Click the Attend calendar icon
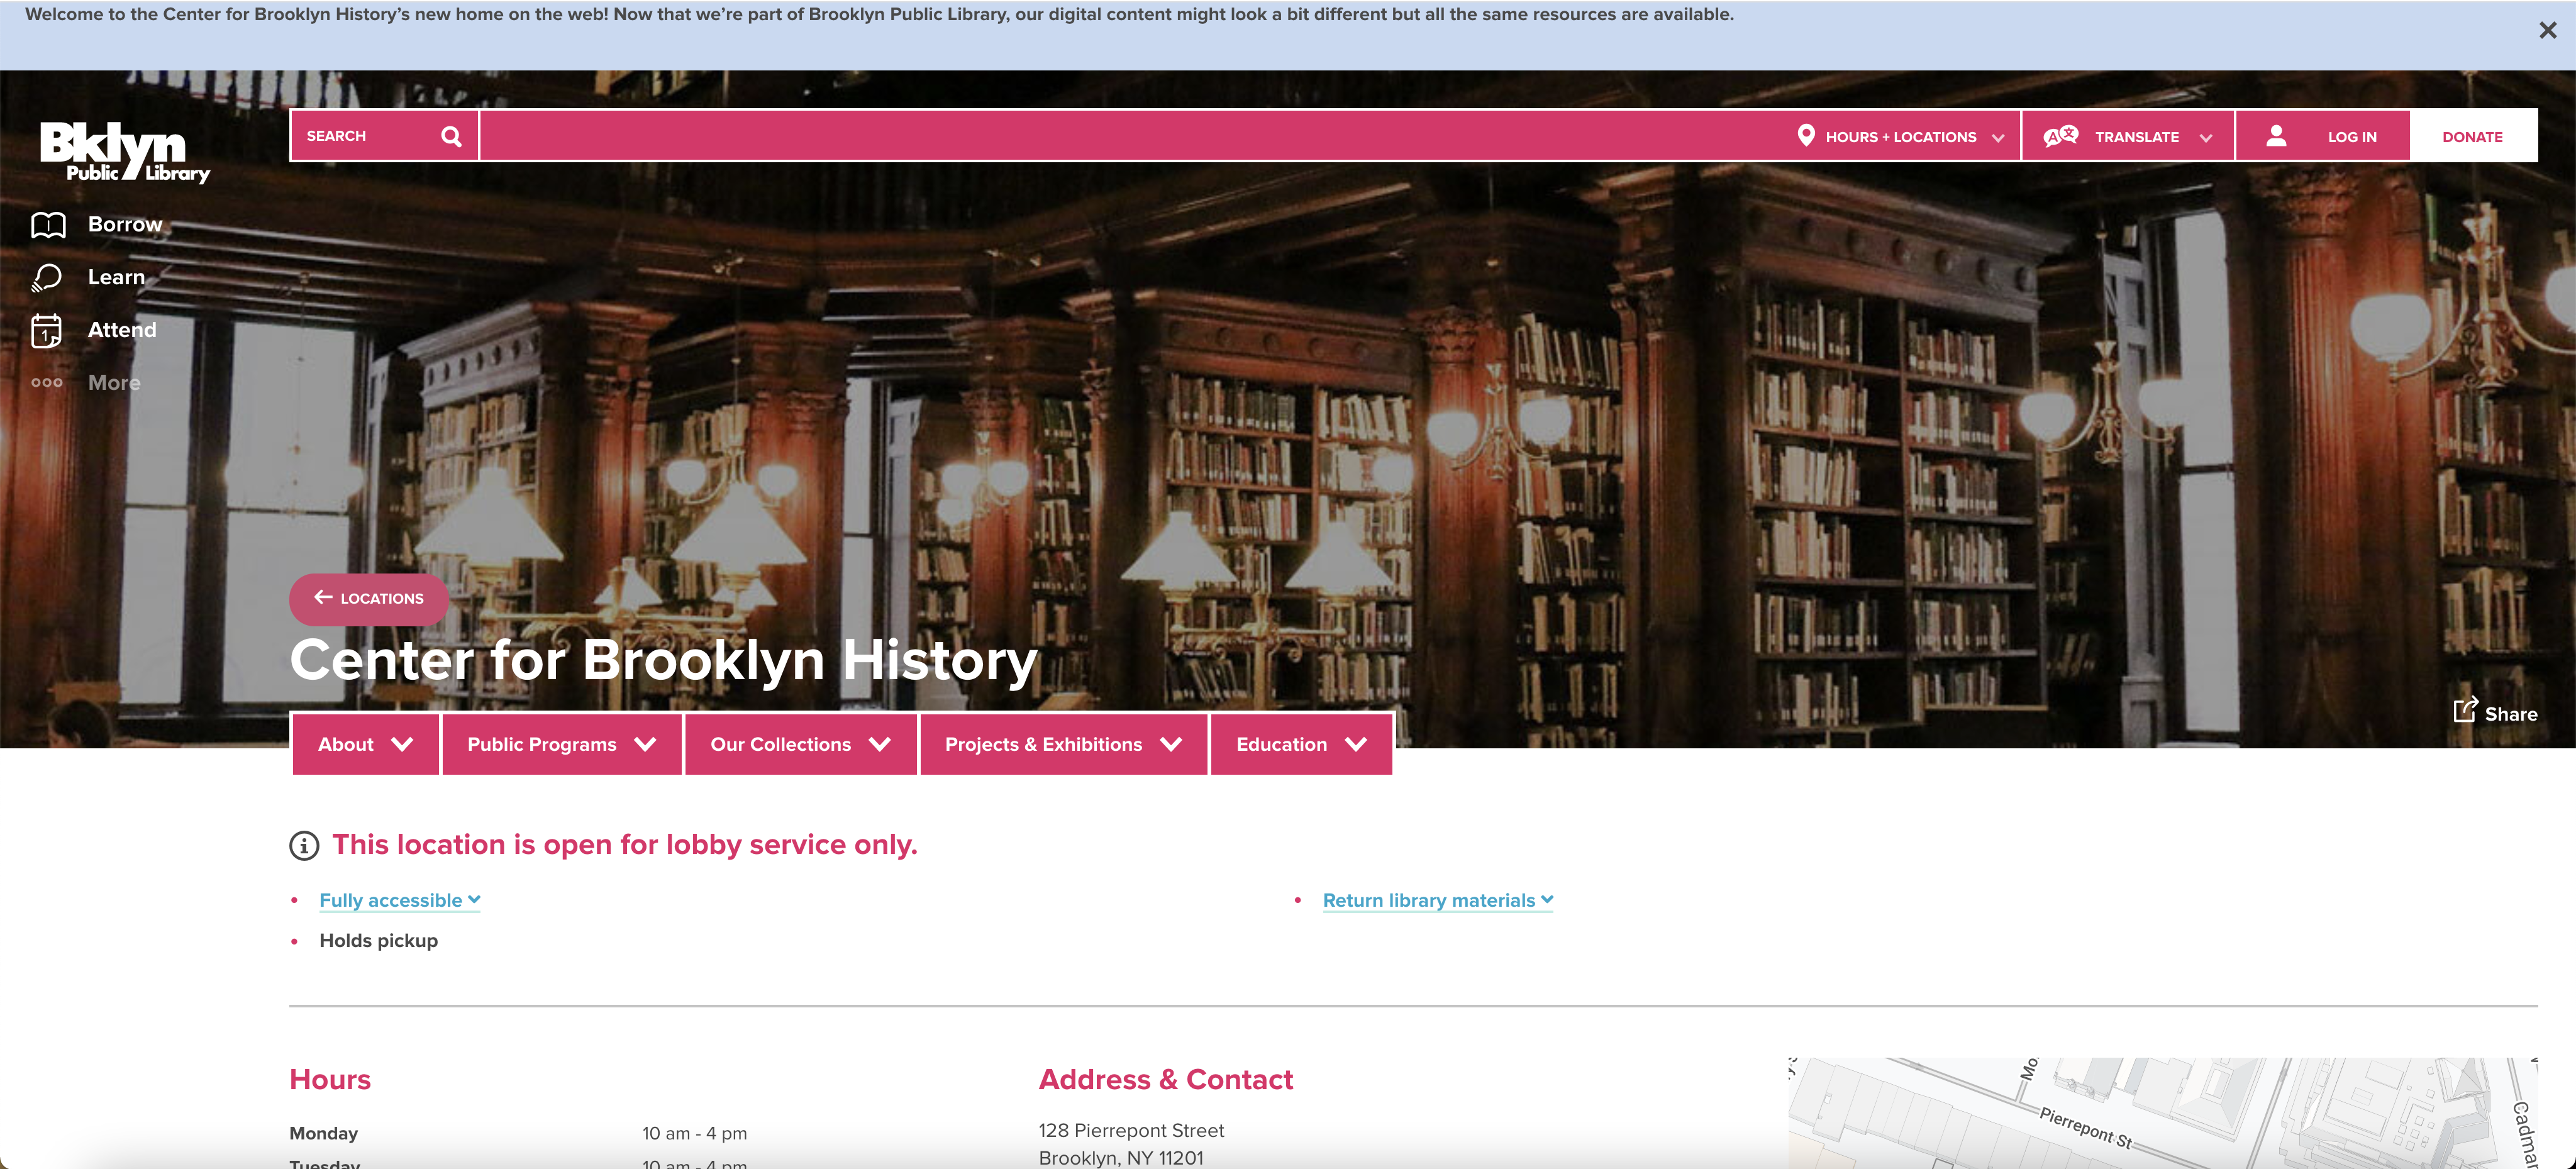This screenshot has width=2576, height=1169. [x=46, y=331]
